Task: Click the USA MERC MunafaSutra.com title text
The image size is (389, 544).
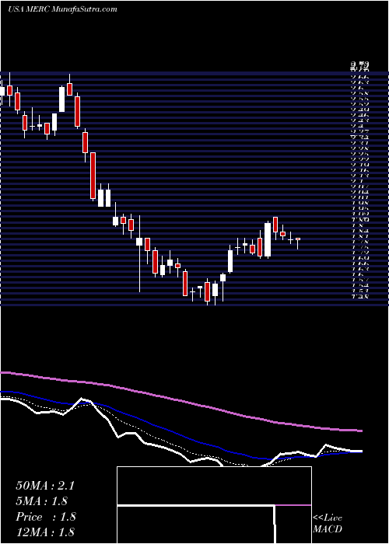Action: pos(62,9)
